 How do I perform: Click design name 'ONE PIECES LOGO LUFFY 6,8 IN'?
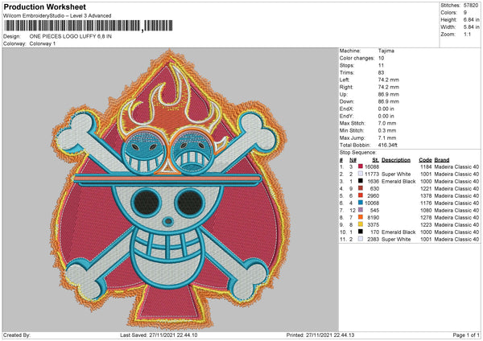coord(71,36)
